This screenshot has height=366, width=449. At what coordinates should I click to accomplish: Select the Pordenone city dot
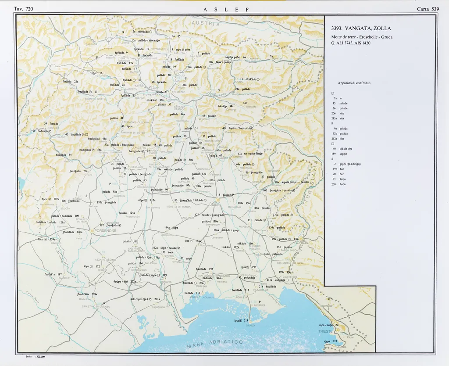point(92,230)
